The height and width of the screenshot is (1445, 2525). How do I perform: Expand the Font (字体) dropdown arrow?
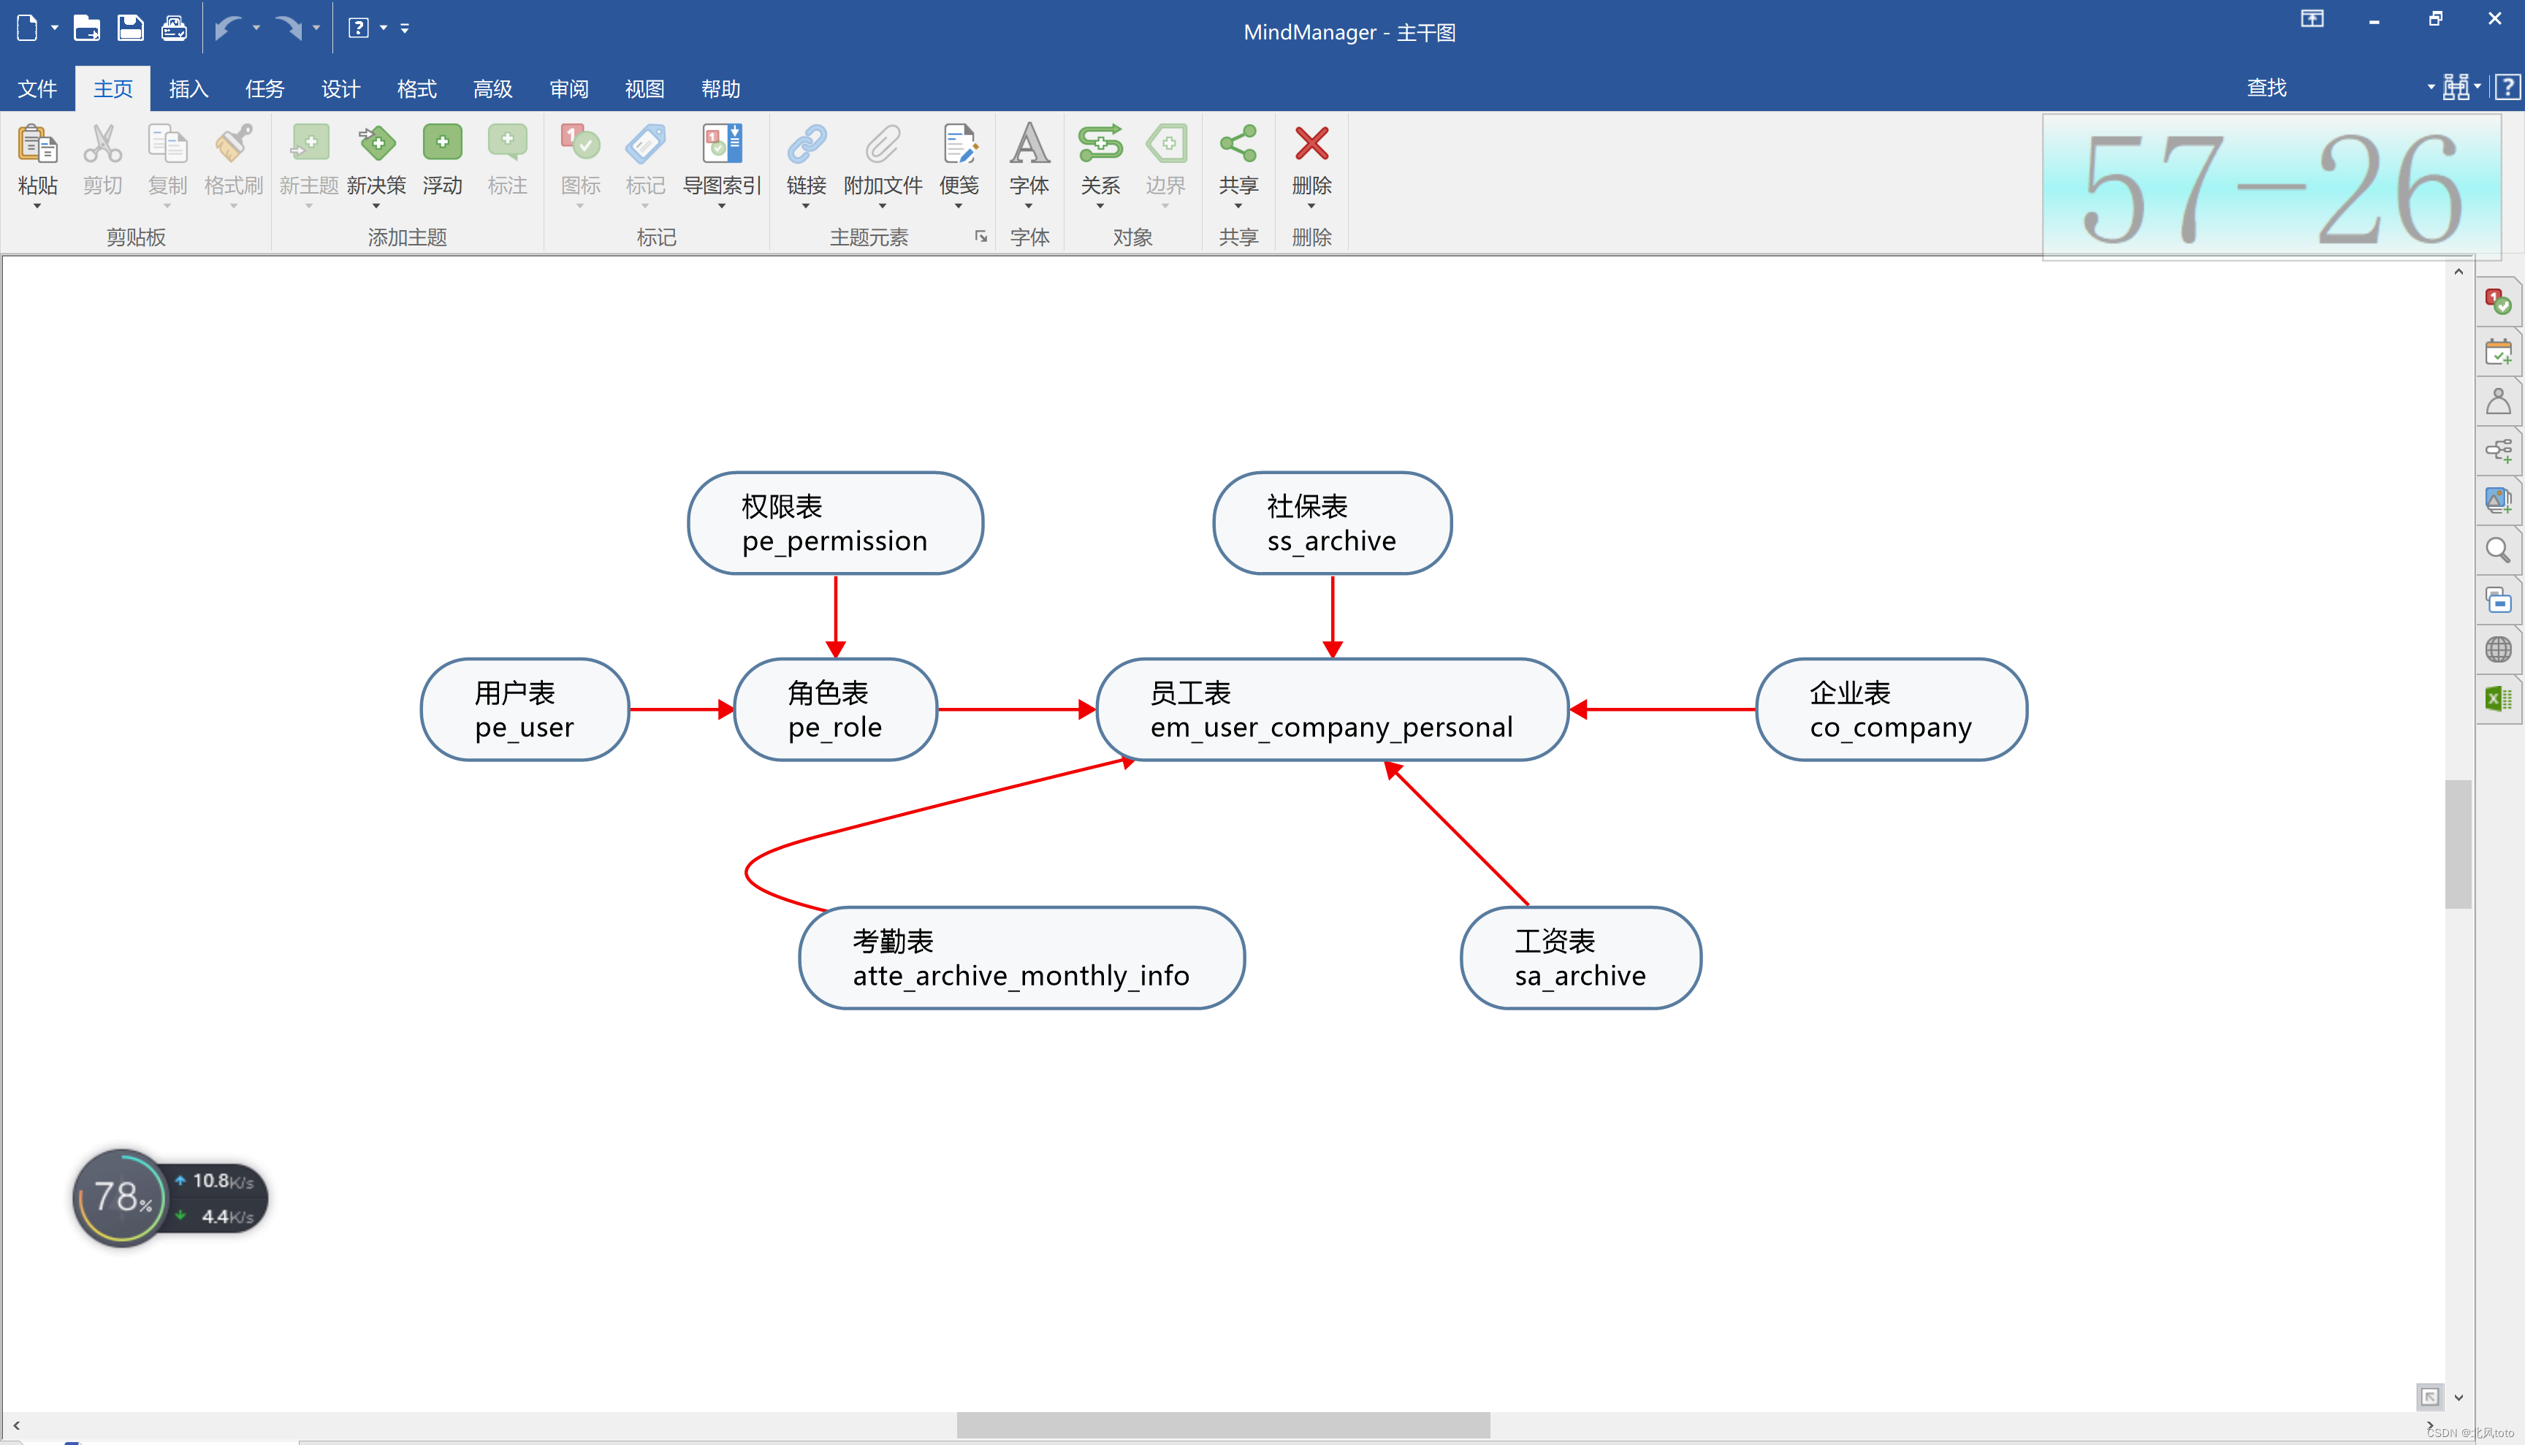1028,207
